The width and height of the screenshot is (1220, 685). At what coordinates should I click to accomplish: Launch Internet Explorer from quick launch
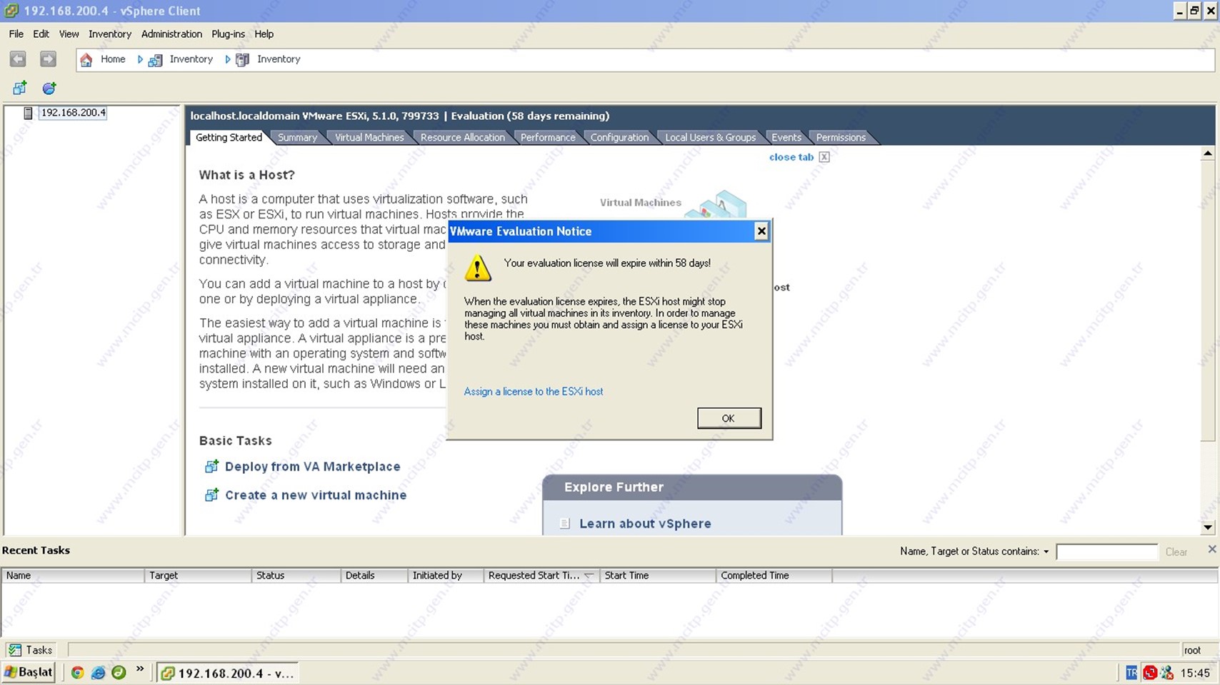[99, 672]
